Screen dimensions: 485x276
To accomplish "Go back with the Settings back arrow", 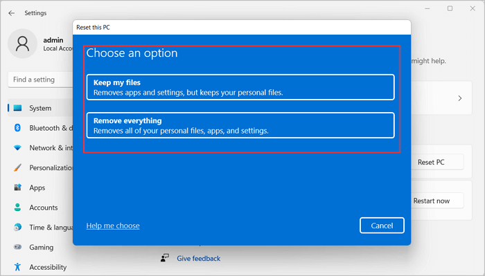I will (12, 13).
